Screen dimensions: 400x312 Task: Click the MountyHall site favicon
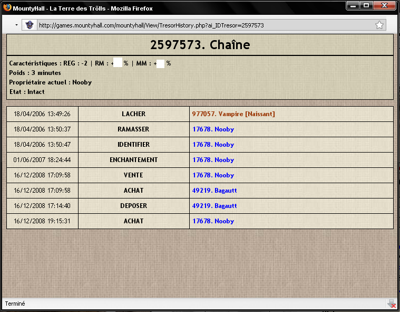click(x=30, y=25)
